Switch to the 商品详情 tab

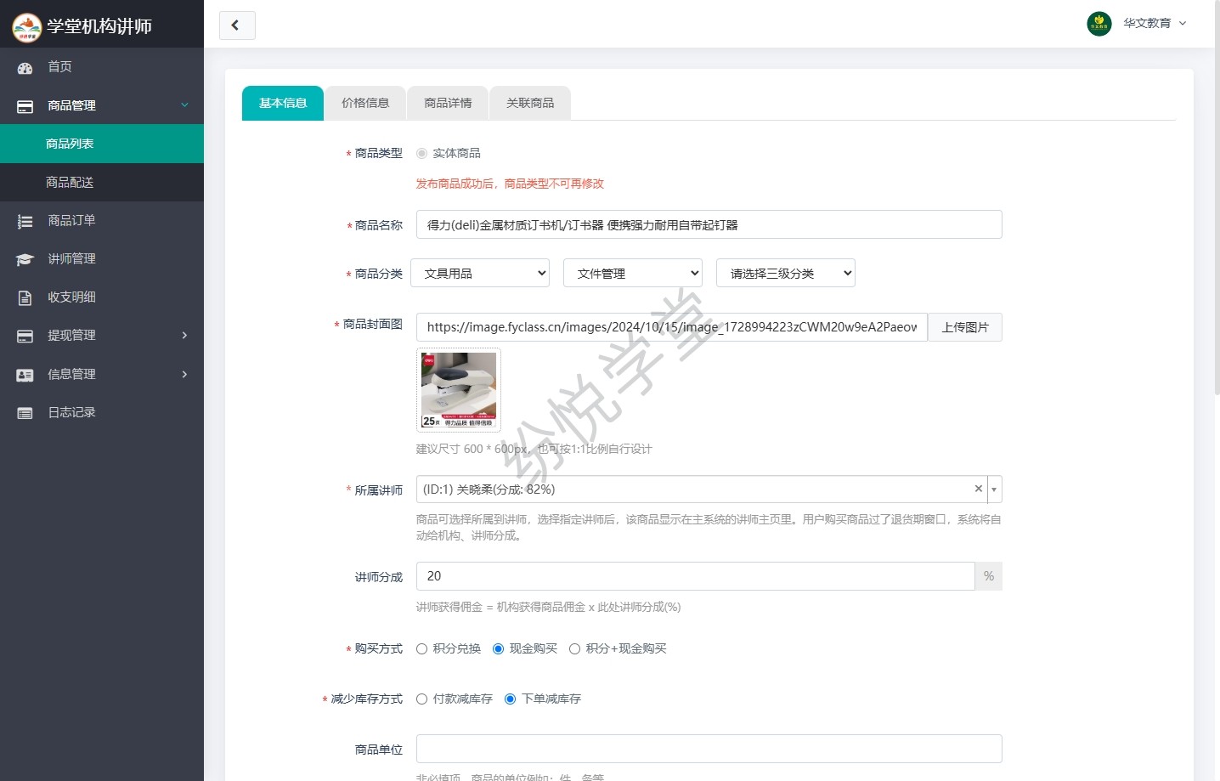click(448, 104)
